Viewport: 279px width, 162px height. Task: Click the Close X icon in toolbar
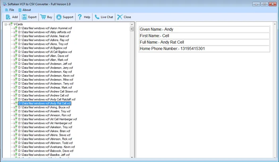120,17
